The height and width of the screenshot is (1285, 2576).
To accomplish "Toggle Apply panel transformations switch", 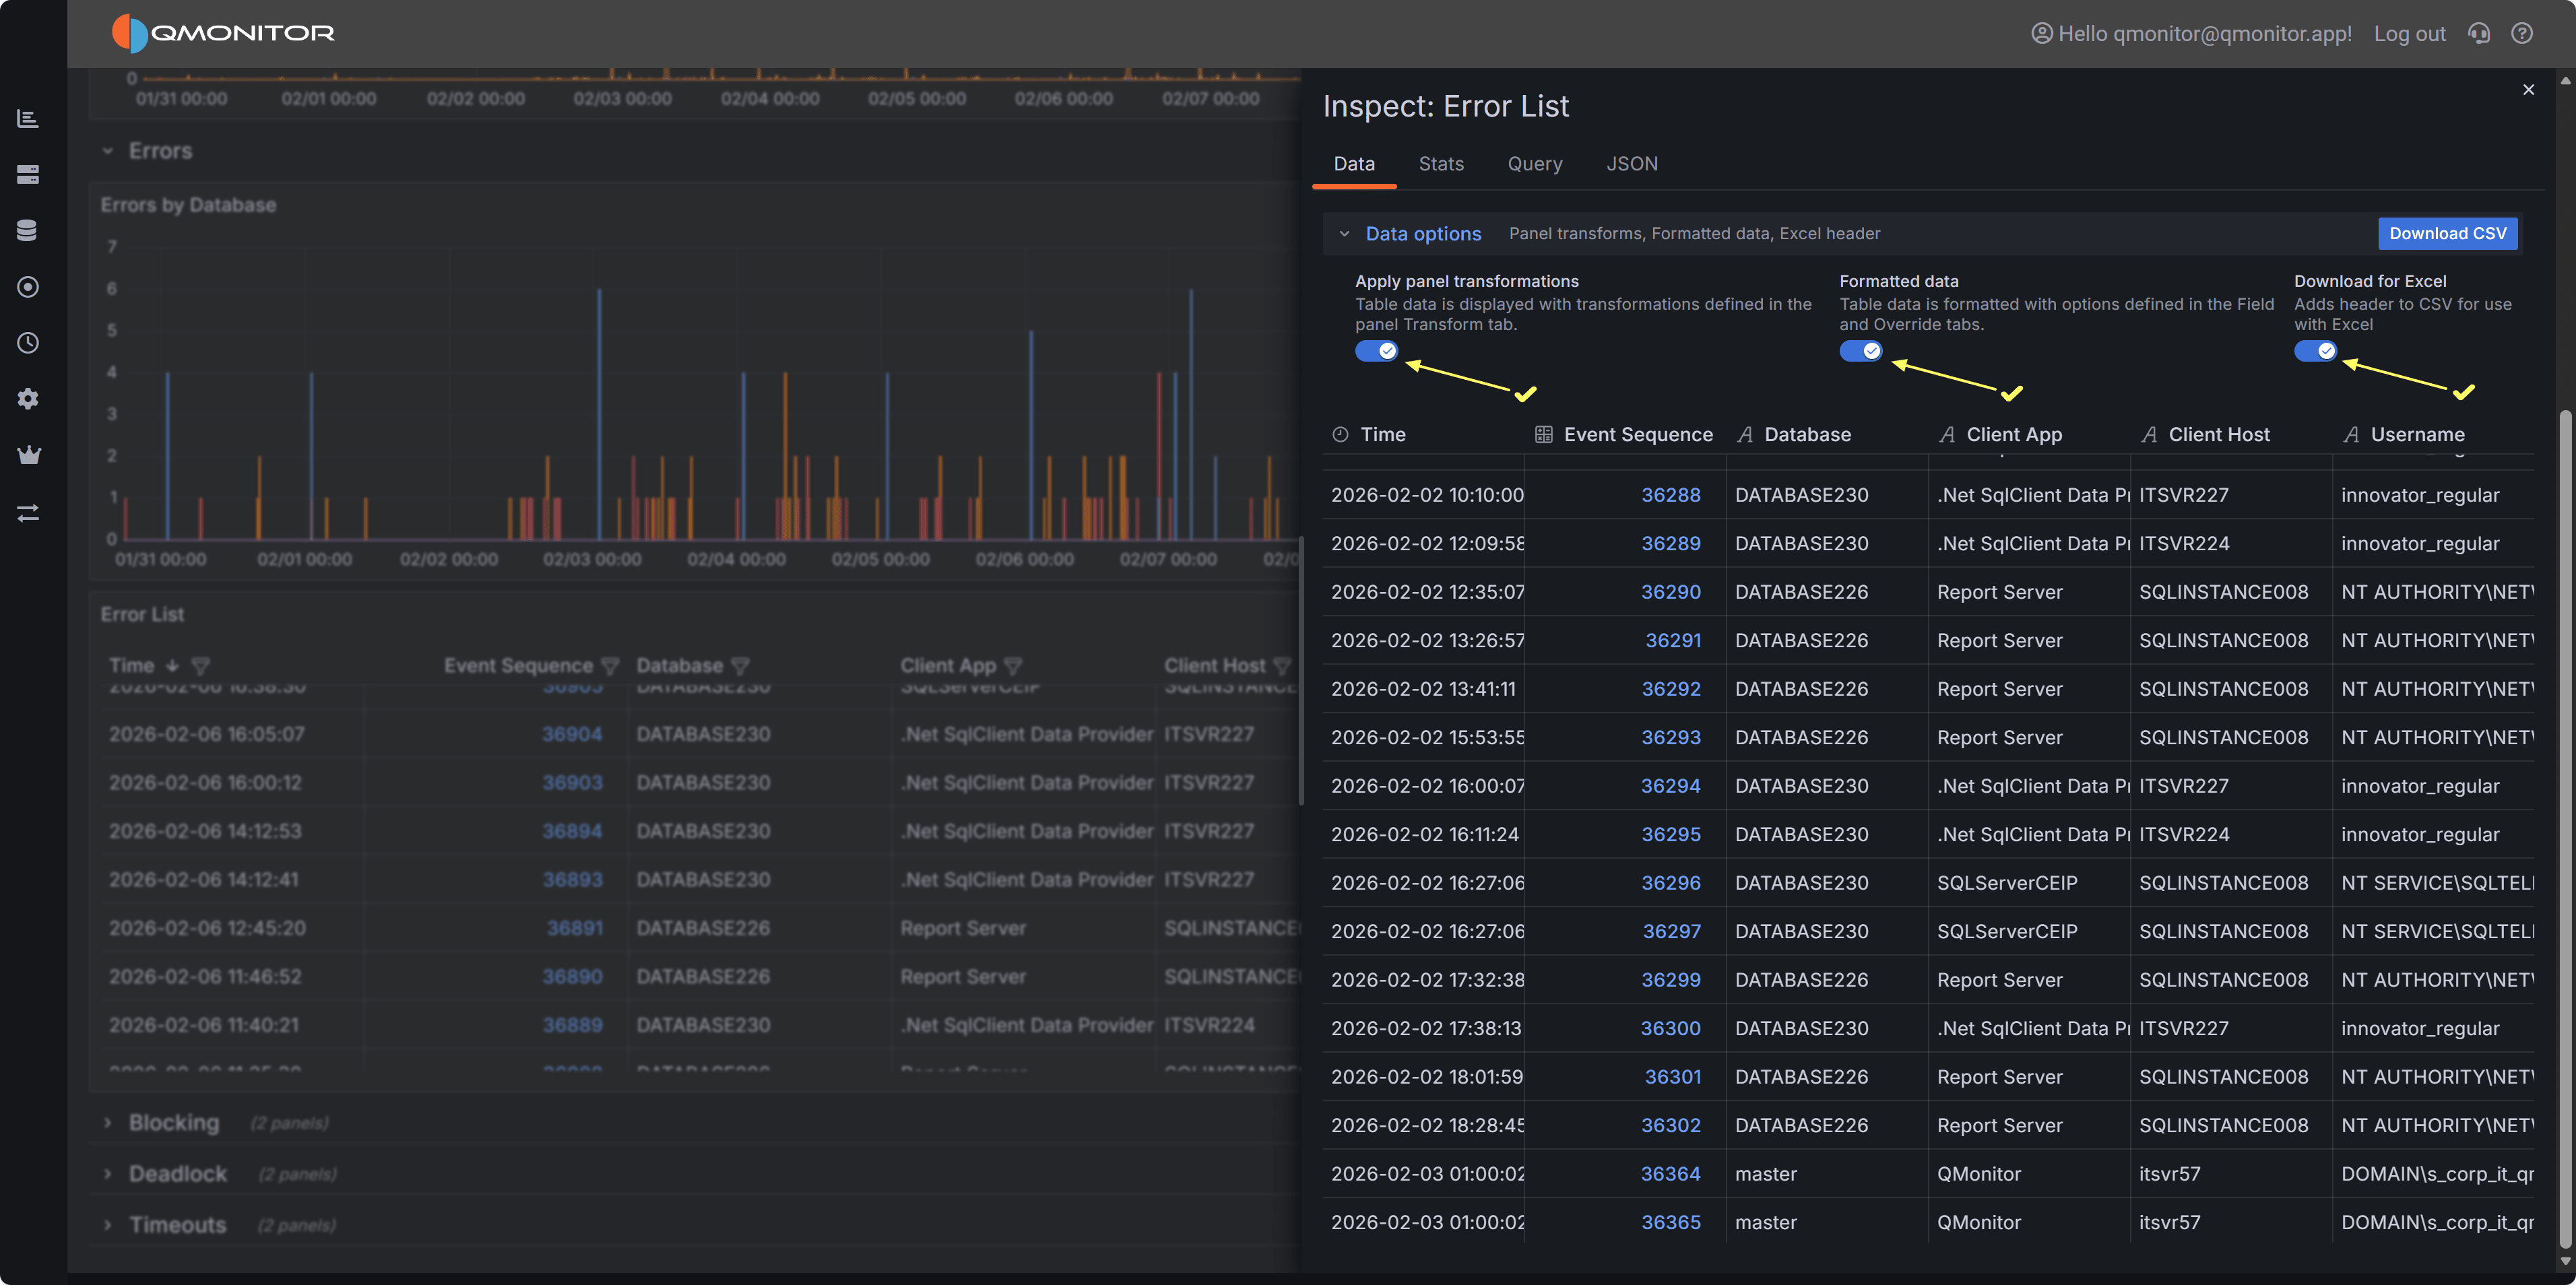I will (1376, 351).
